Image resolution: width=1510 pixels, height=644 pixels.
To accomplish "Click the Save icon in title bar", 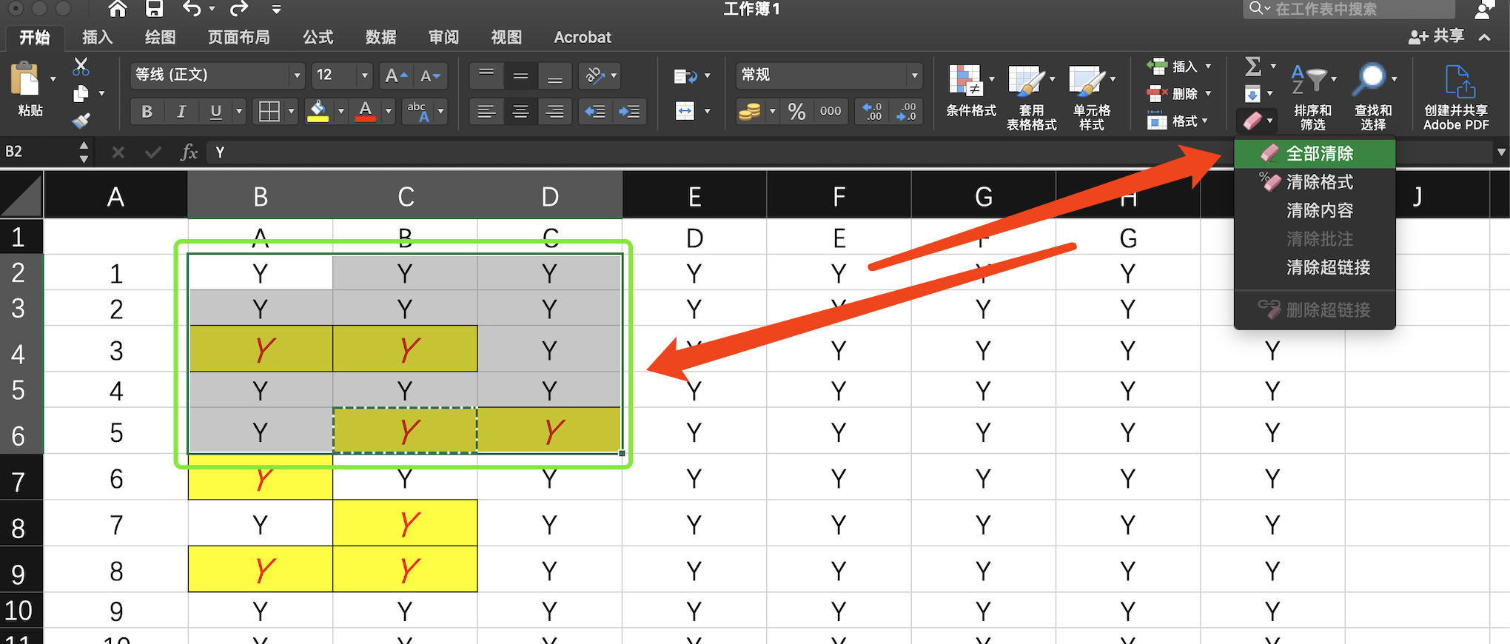I will [x=154, y=9].
